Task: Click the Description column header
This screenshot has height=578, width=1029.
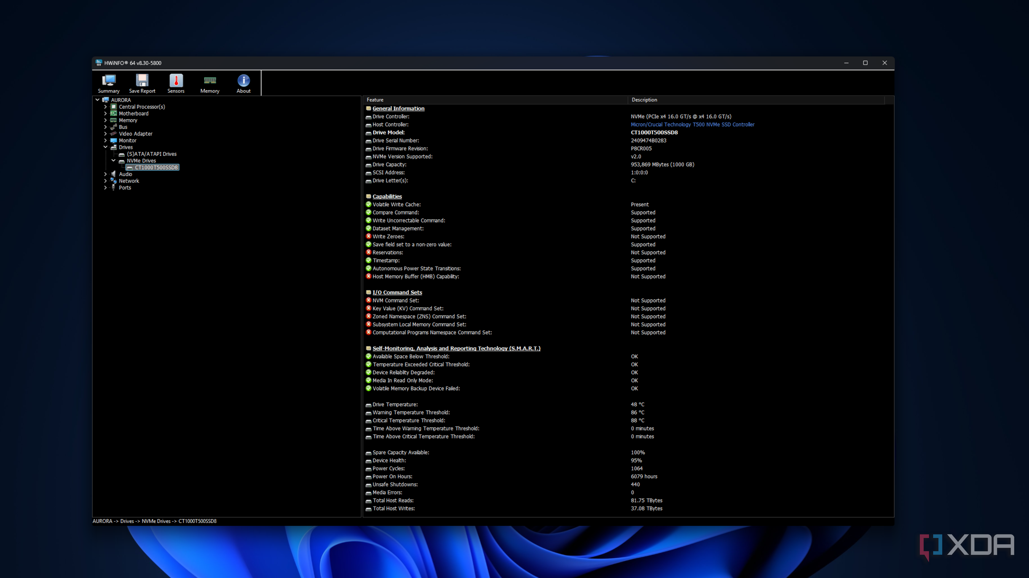Action: [756, 100]
